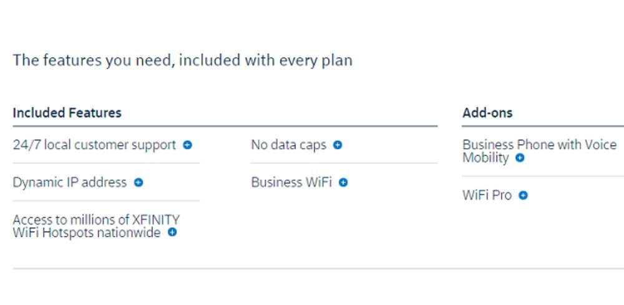The image size is (624, 305).
Task: Click the Included Features heading
Action: pos(67,113)
